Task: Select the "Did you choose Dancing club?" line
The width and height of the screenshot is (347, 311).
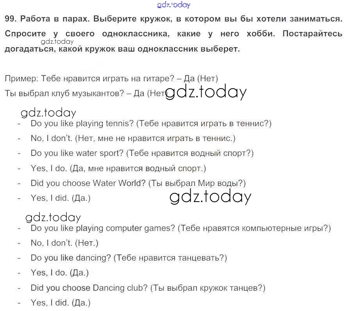Action: pos(148,288)
